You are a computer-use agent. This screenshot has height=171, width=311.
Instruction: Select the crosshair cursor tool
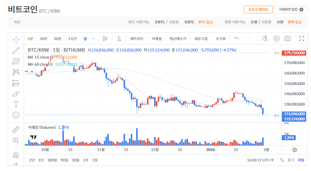[x=16, y=39]
